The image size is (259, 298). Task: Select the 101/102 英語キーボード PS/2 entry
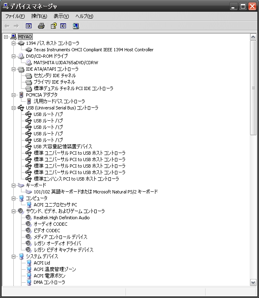pyautogui.click(x=96, y=192)
